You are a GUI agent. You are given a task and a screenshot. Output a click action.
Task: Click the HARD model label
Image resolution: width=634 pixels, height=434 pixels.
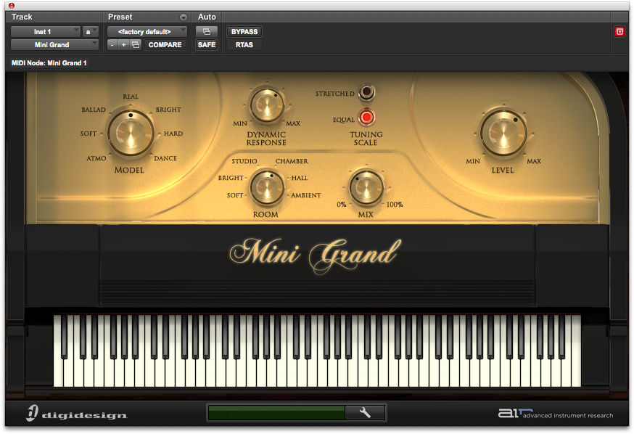pyautogui.click(x=173, y=134)
